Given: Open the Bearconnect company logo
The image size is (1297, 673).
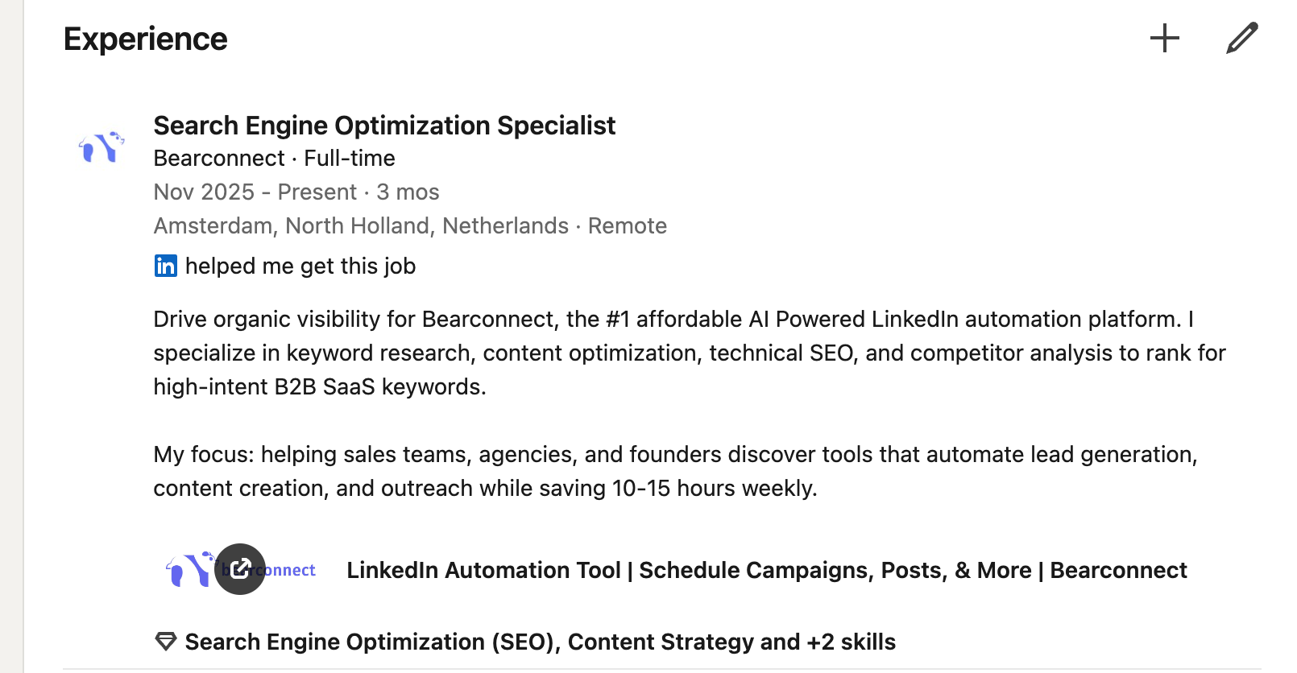Looking at the screenshot, I should (102, 147).
